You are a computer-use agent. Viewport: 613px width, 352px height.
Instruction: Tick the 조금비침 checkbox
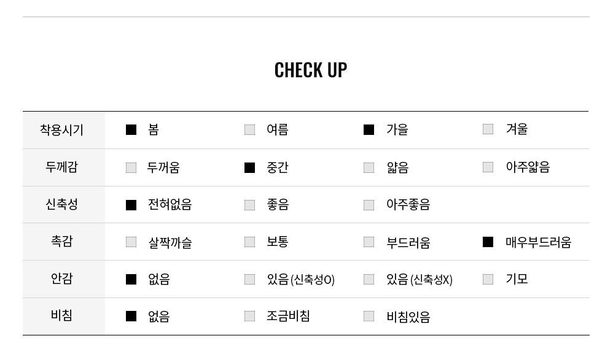(x=249, y=316)
